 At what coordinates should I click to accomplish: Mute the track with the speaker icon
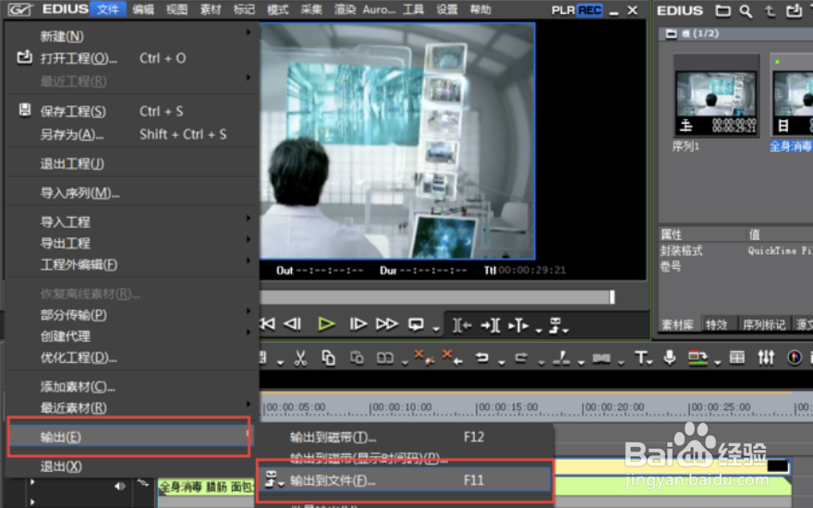[120, 486]
